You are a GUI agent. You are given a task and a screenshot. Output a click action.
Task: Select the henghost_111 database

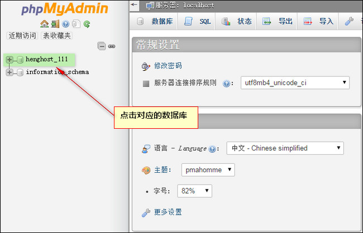click(47, 60)
